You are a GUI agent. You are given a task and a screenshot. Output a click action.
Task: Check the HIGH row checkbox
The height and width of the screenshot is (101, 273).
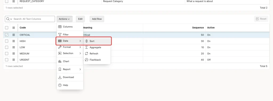7,41
